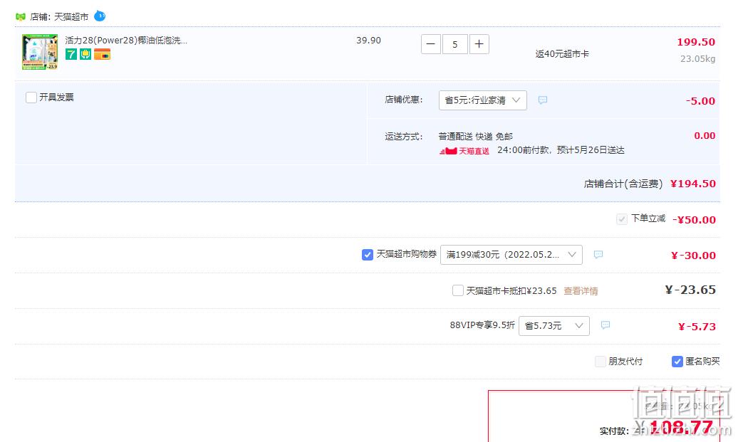Viewport: 738px width, 442px height.
Task: Open the 活力28 product thumbnail image
Action: [x=40, y=52]
